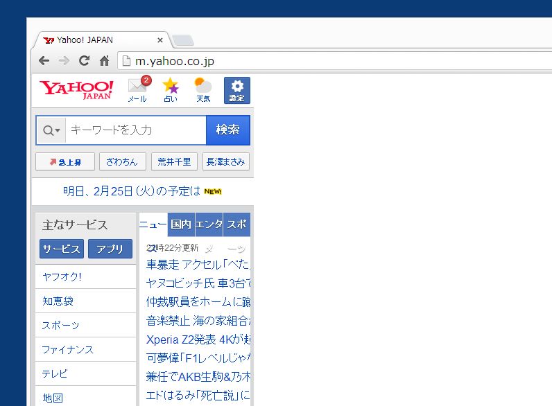This screenshot has width=552, height=406.
Task: Select the アプリ tab under 主なサービス
Action: pyautogui.click(x=110, y=249)
